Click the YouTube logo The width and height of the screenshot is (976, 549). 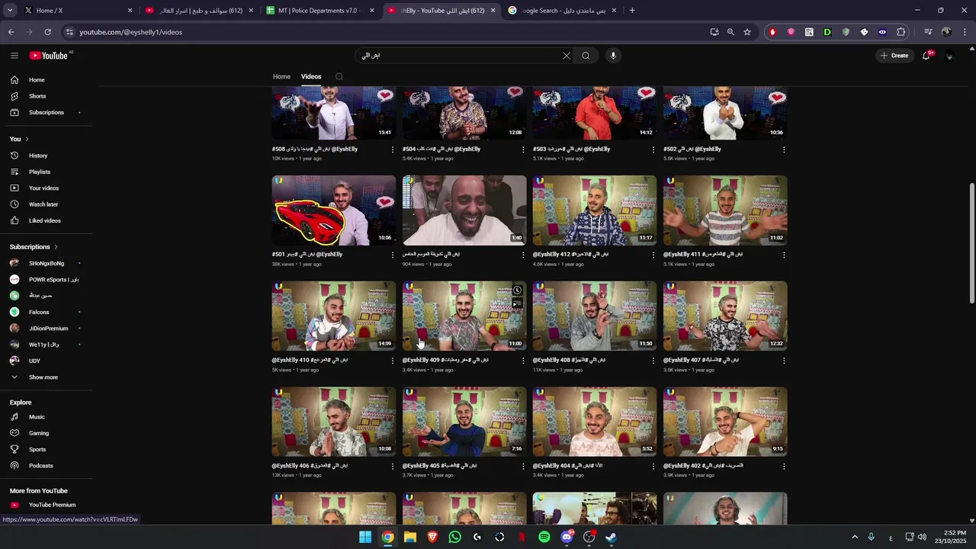pos(49,56)
